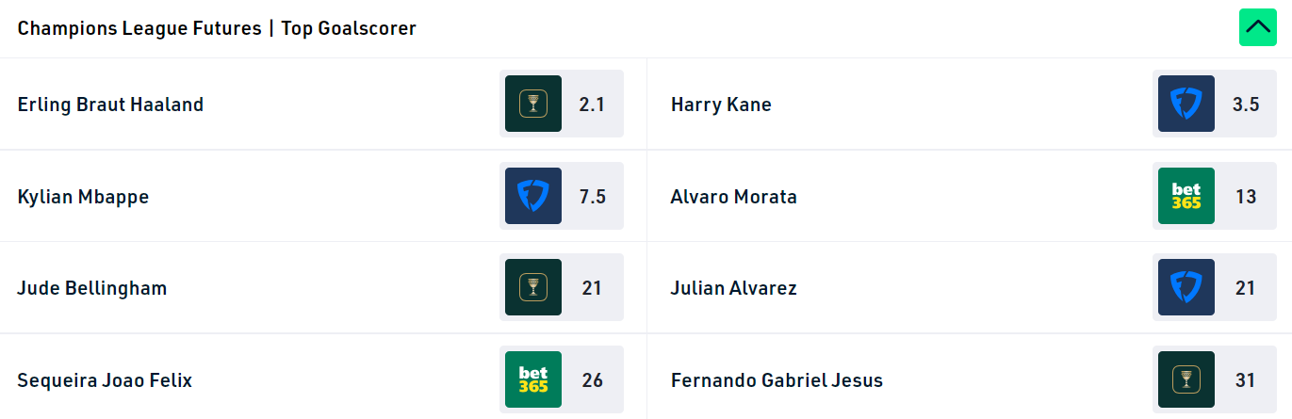Click sportsbook icon next to Erling Braut Haaland

point(533,104)
